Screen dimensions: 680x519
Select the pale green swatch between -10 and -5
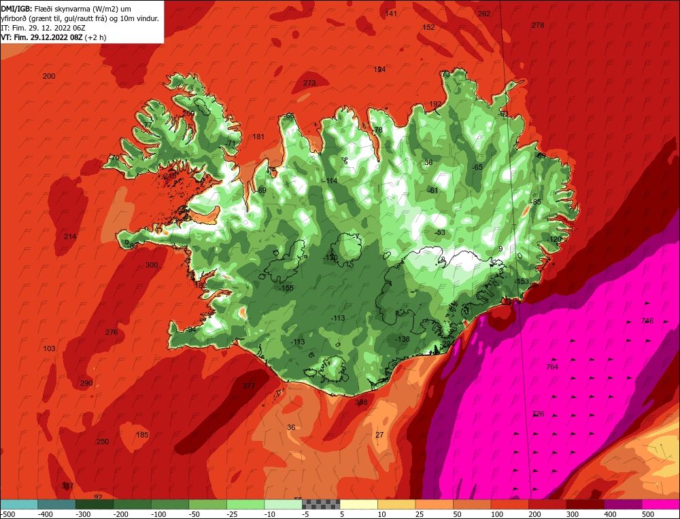tap(283, 504)
